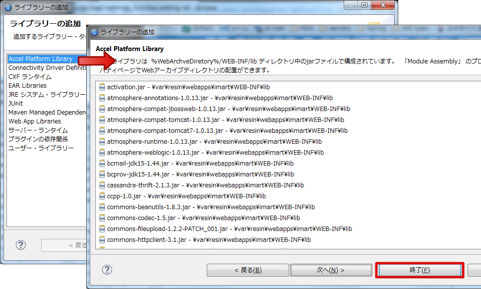
Task: Select Connectivity Driver Definition in the list
Action: click(47, 68)
